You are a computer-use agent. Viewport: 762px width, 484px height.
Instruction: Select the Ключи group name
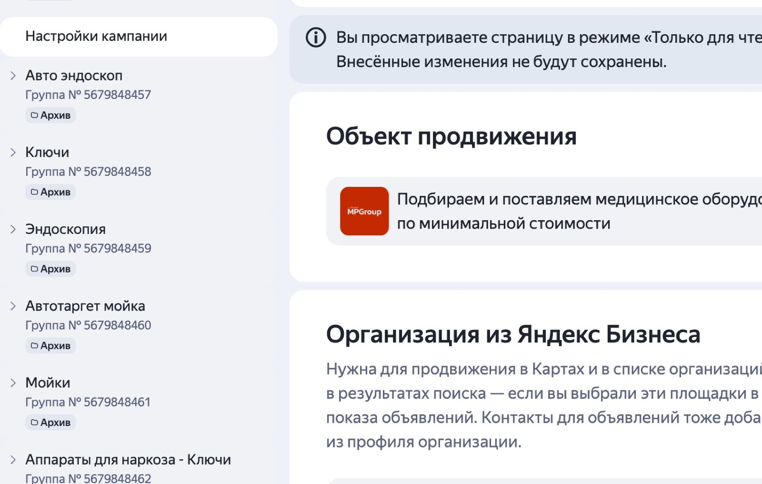point(47,152)
